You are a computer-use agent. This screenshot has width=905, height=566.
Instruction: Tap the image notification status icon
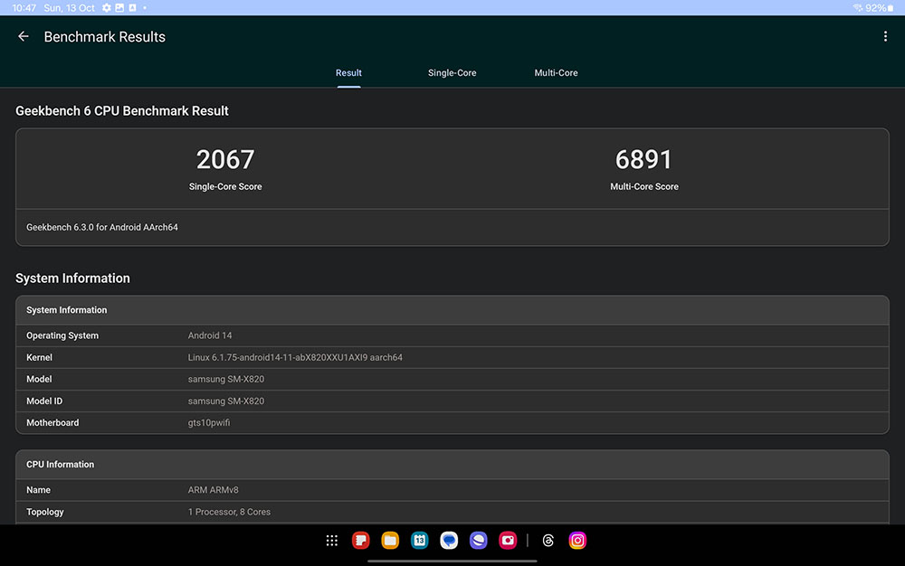119,8
